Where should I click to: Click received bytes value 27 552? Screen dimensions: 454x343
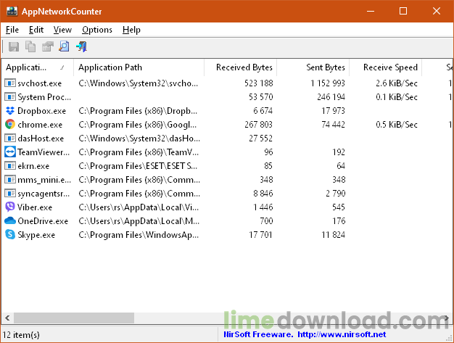[x=261, y=139]
